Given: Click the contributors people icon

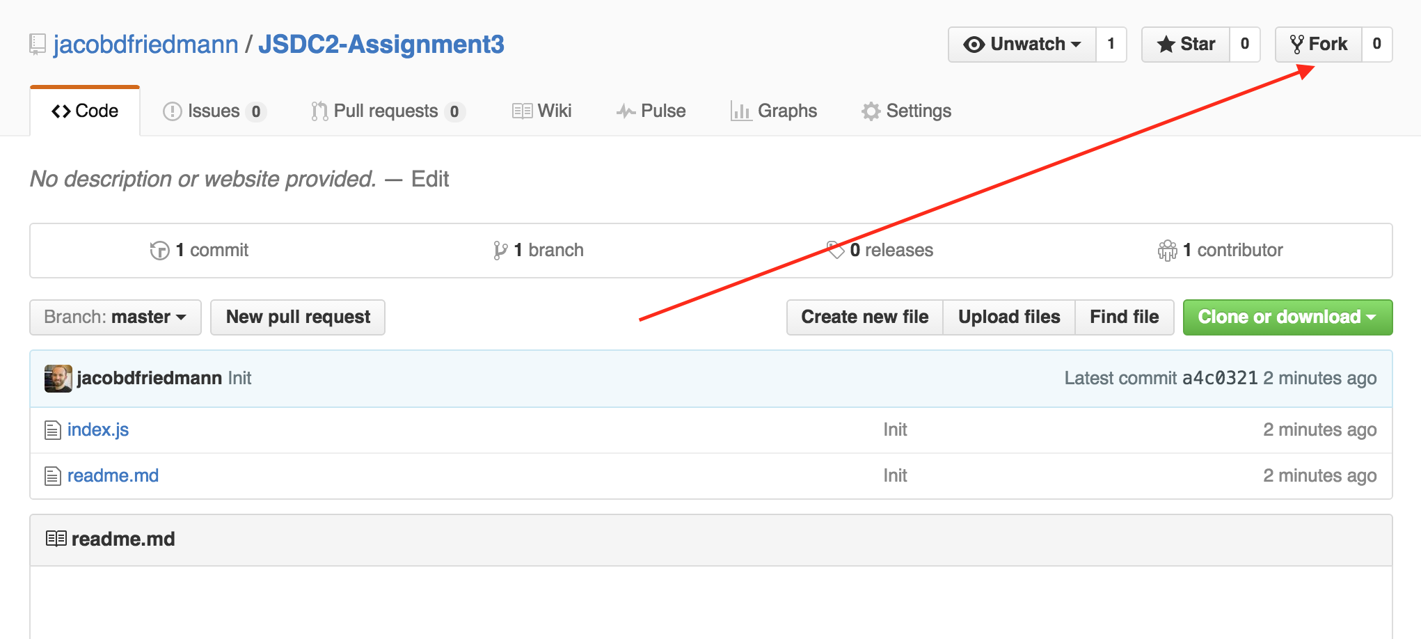Looking at the screenshot, I should [x=1168, y=251].
